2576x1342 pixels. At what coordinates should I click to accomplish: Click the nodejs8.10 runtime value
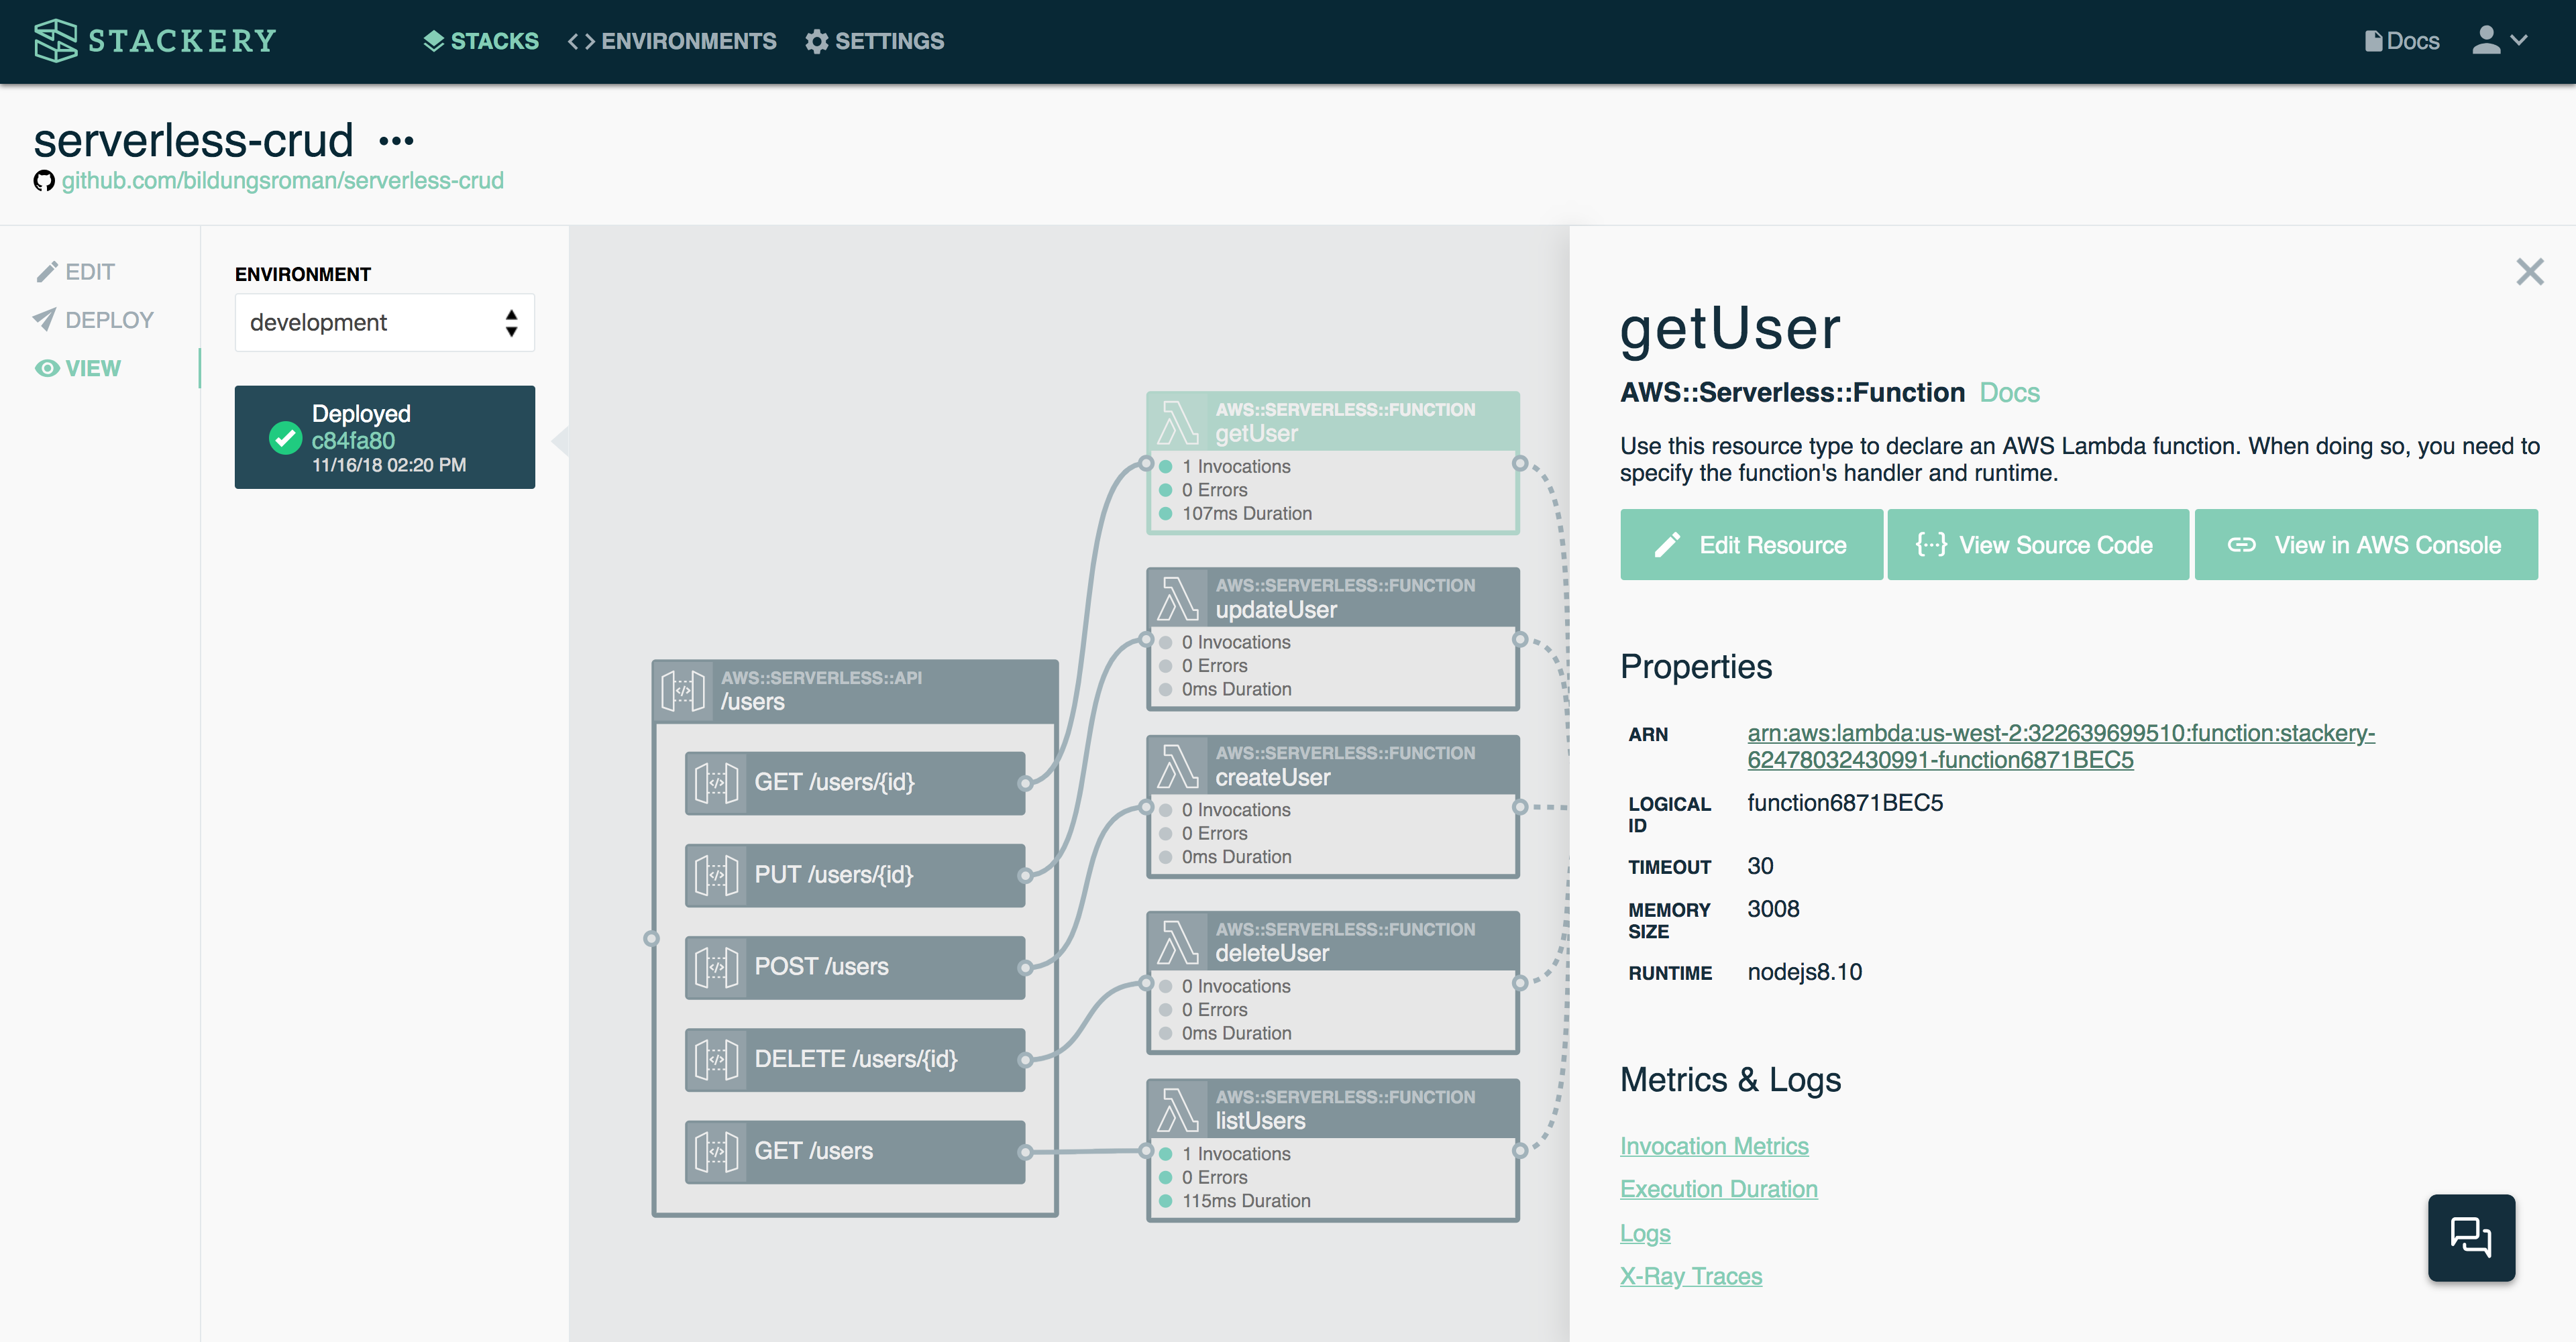pos(1804,972)
